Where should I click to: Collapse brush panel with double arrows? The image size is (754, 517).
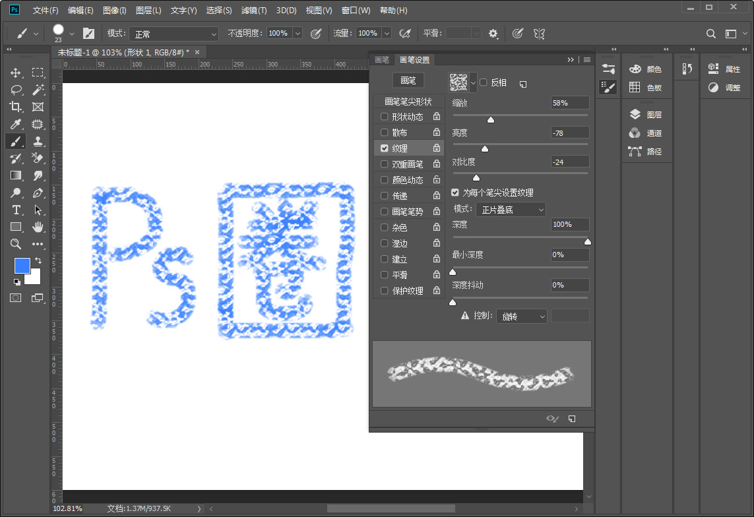coord(571,59)
